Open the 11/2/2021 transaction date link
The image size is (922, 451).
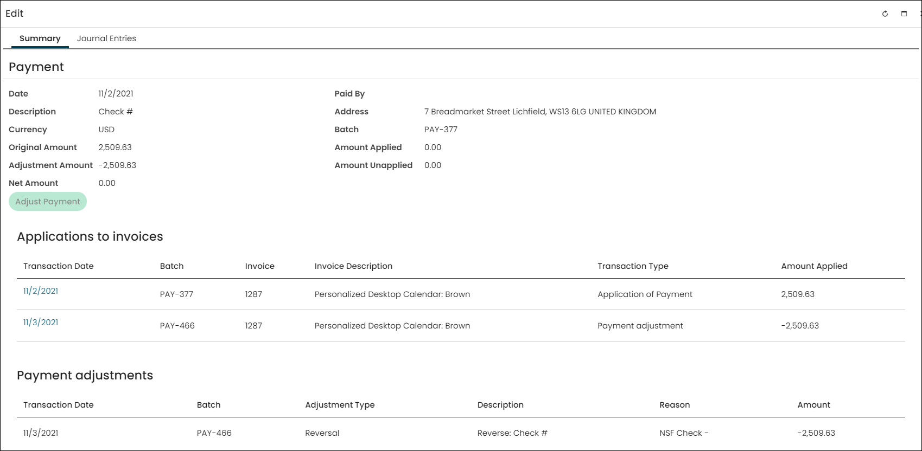point(41,291)
